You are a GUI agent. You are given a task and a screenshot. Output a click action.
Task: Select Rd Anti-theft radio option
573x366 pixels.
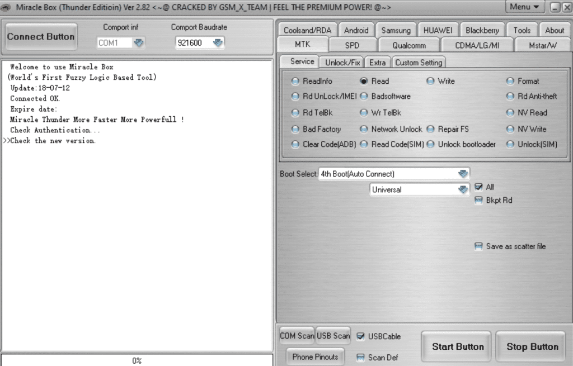click(510, 96)
